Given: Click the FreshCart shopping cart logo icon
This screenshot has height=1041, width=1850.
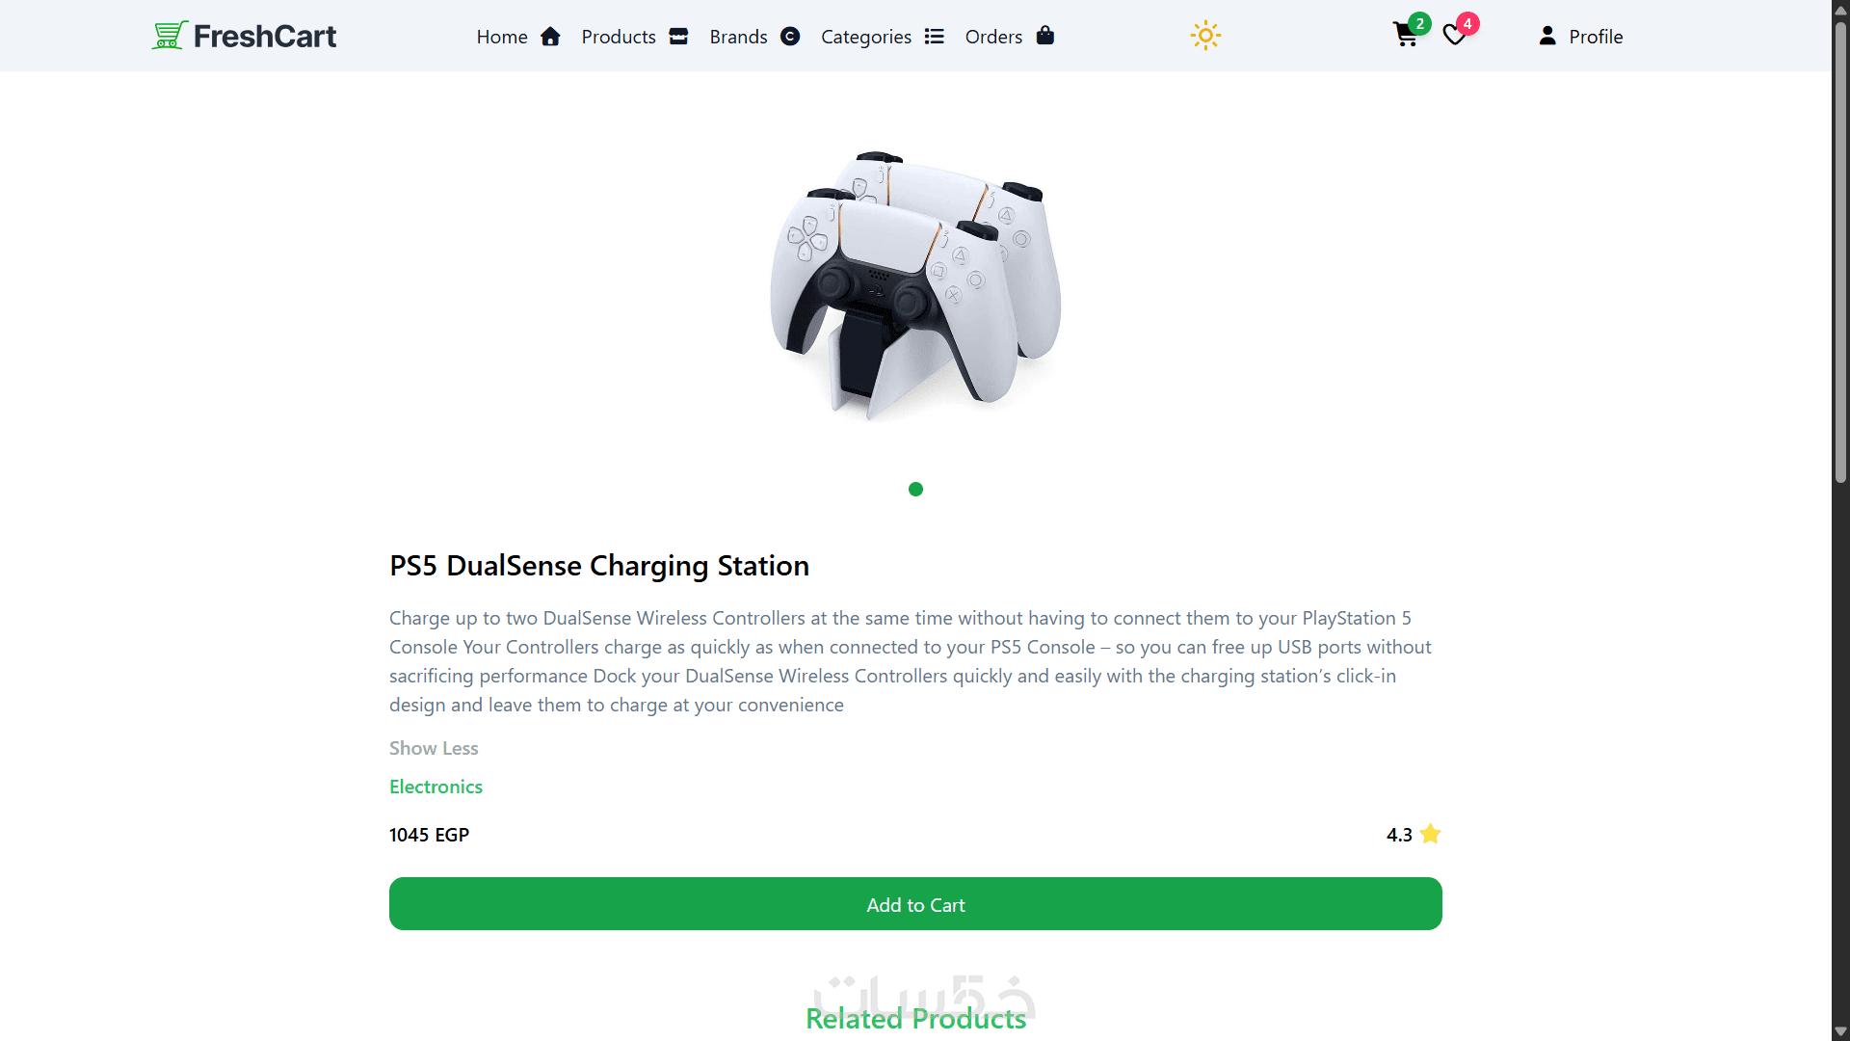Looking at the screenshot, I should [170, 36].
